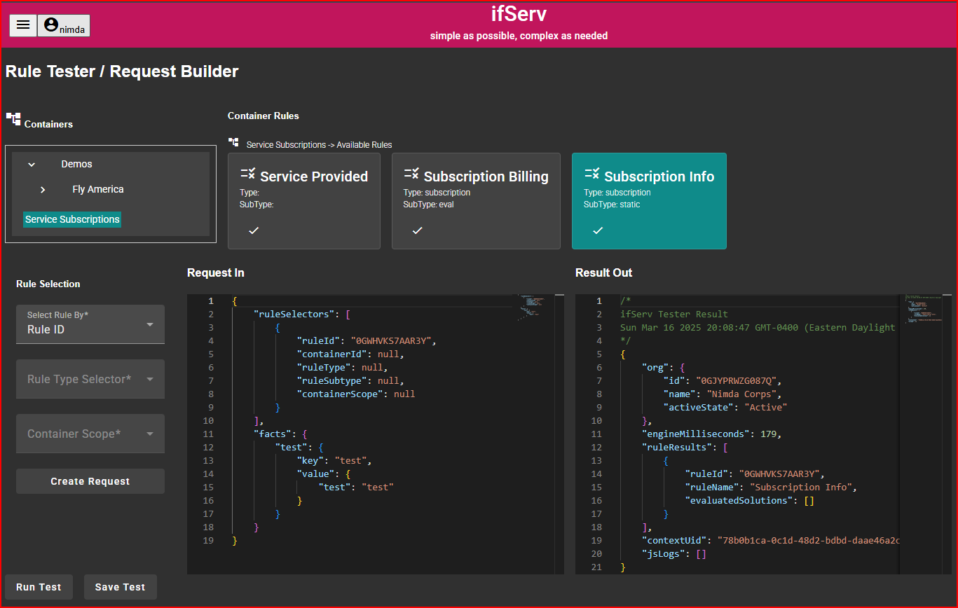Click the Request In panel label
958x608 pixels.
[216, 273]
